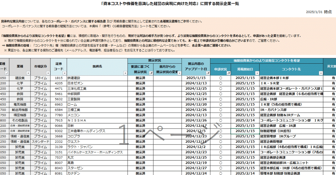Select the 三井倉庫ホールディングス cell

97,131
